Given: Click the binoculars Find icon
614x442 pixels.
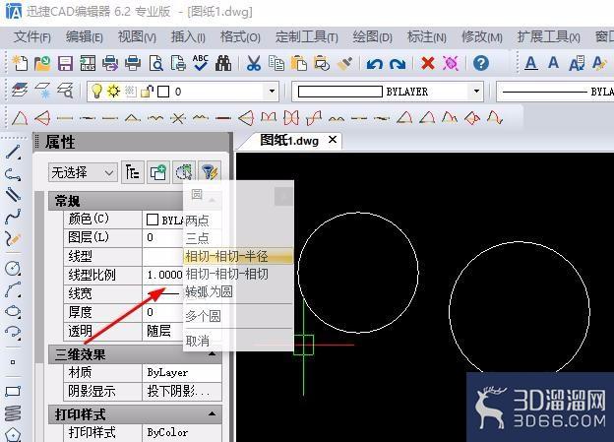Looking at the screenshot, I should tap(223, 63).
